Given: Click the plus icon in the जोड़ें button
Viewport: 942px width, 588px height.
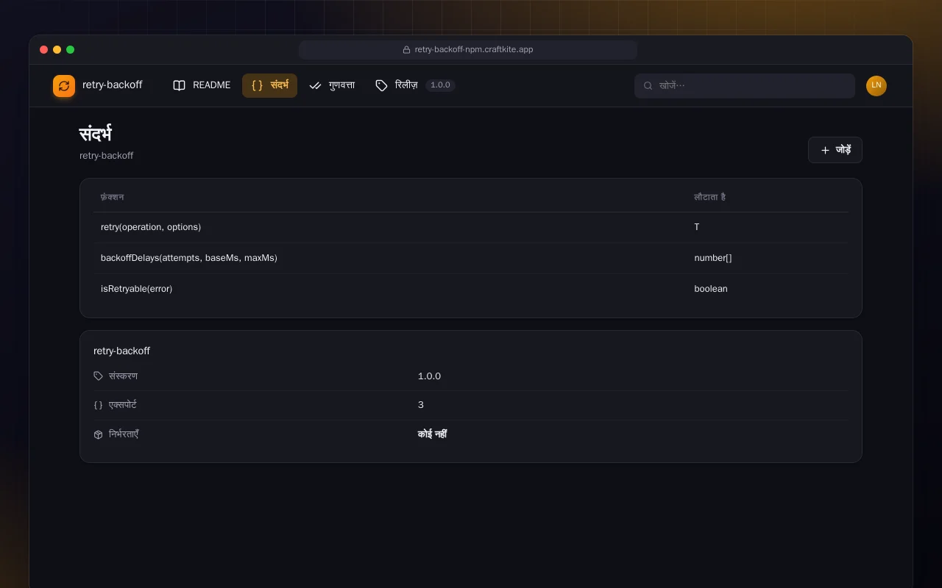Looking at the screenshot, I should pos(825,150).
